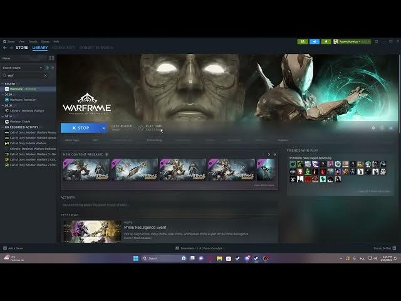Navigate back with the left arrow
Image resolution: width=401 pixels, height=301 pixels.
coord(5,48)
